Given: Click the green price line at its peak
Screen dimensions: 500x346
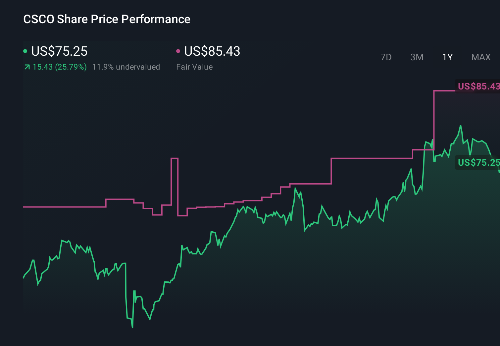Looking at the screenshot, I should [x=461, y=127].
